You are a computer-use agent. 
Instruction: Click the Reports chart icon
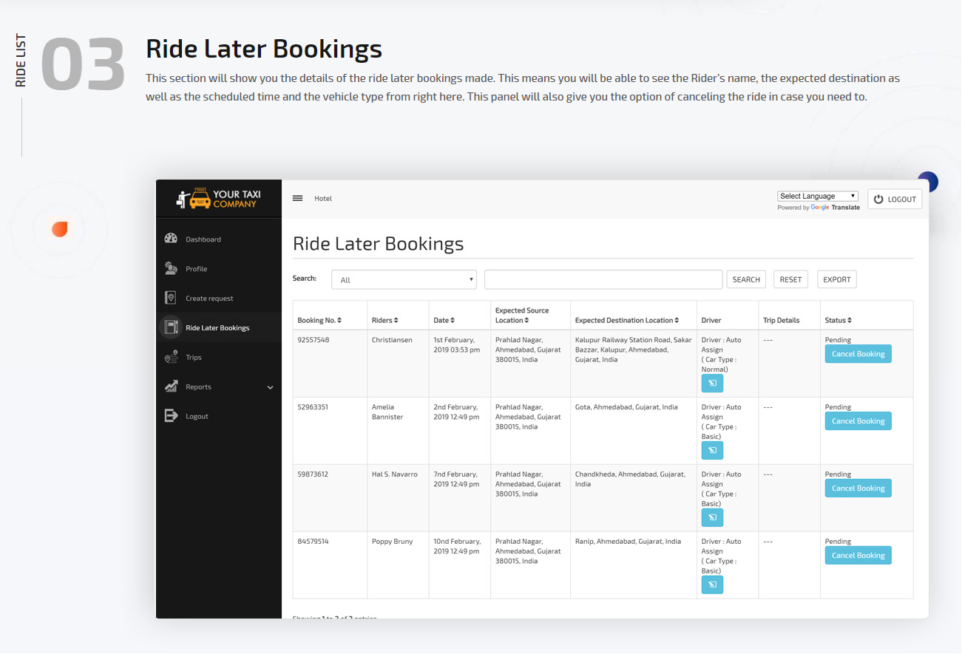[171, 386]
